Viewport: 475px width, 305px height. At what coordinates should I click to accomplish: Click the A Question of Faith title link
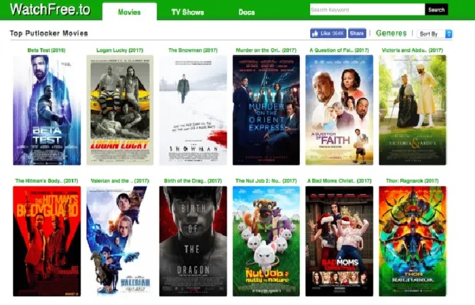tap(339, 50)
